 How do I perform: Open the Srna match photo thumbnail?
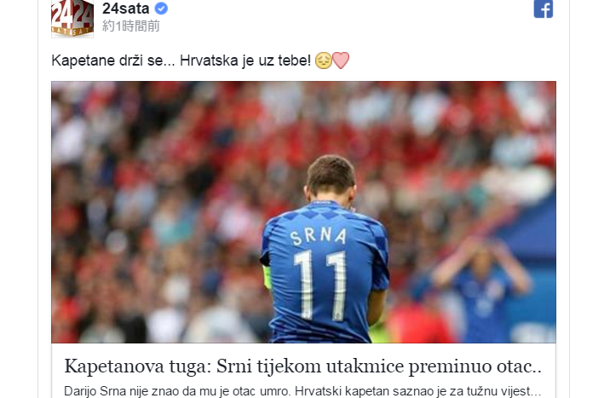[303, 212]
